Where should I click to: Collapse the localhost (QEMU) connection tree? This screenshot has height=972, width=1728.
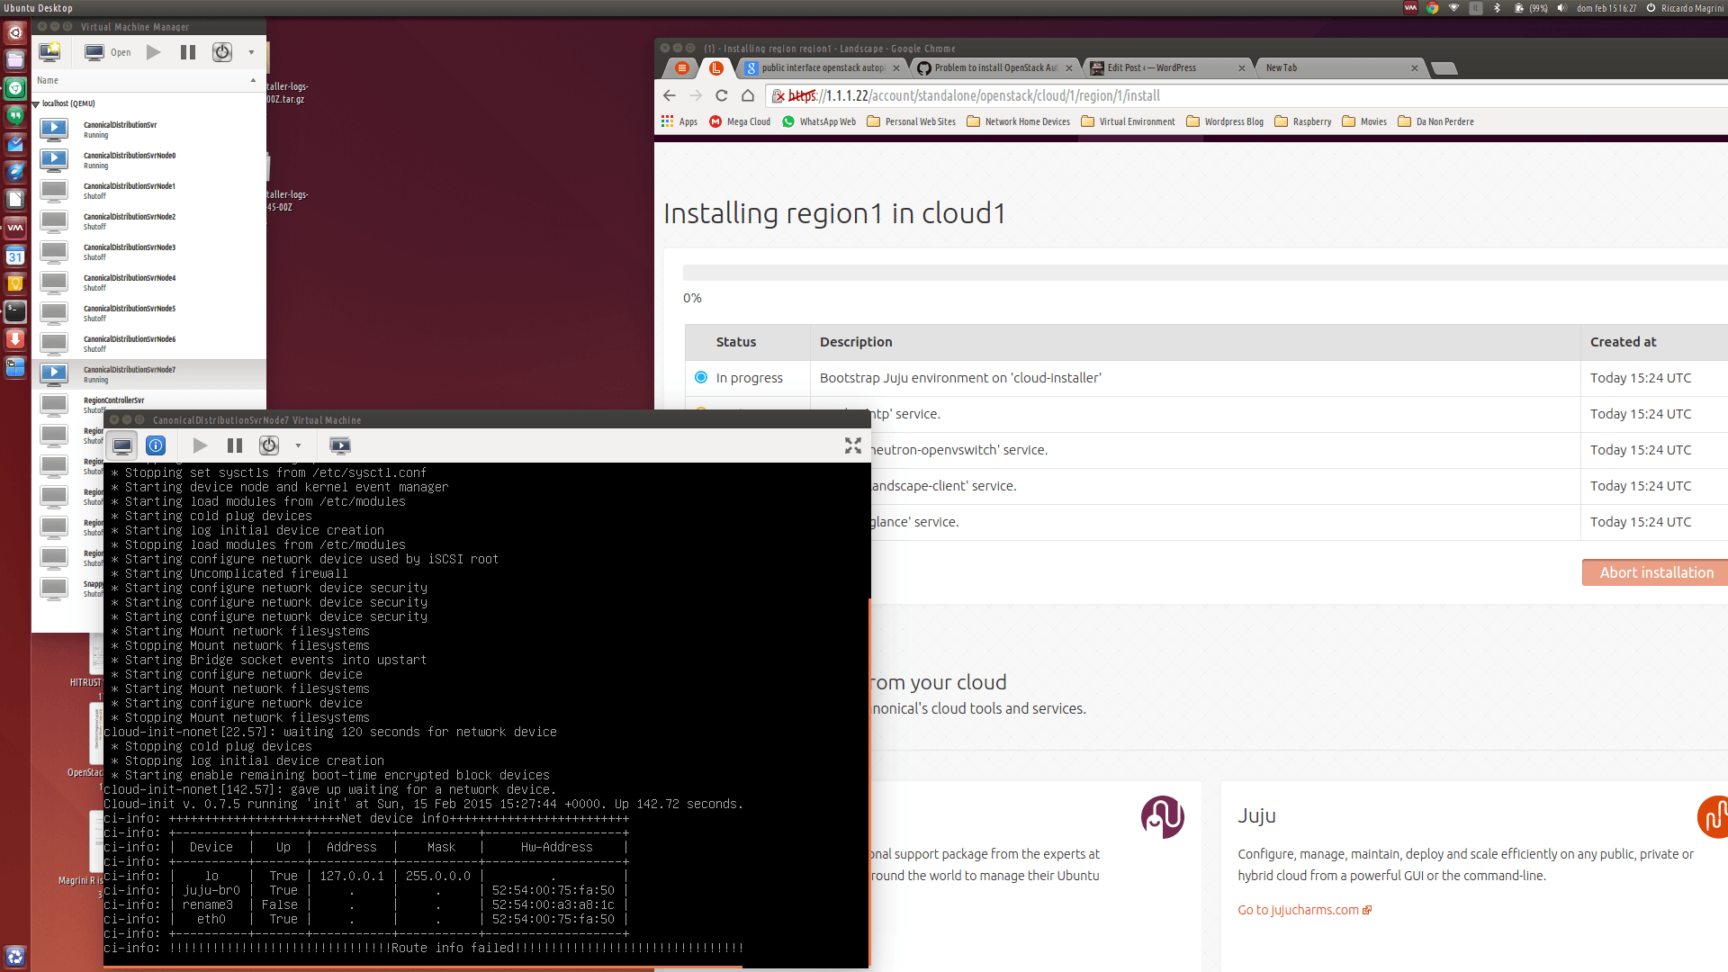(x=36, y=104)
